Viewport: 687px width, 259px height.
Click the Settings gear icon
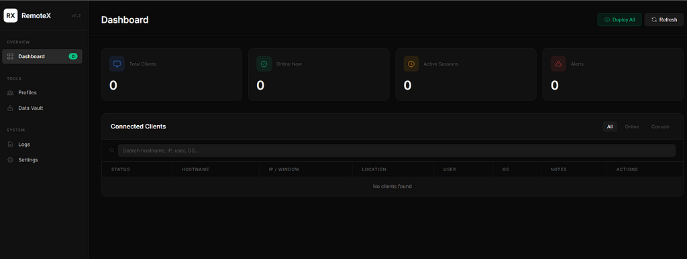pyautogui.click(x=11, y=160)
